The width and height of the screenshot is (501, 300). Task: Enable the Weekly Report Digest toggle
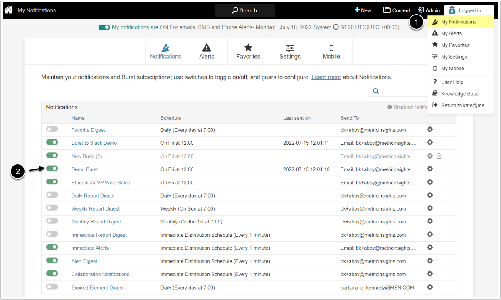click(52, 208)
